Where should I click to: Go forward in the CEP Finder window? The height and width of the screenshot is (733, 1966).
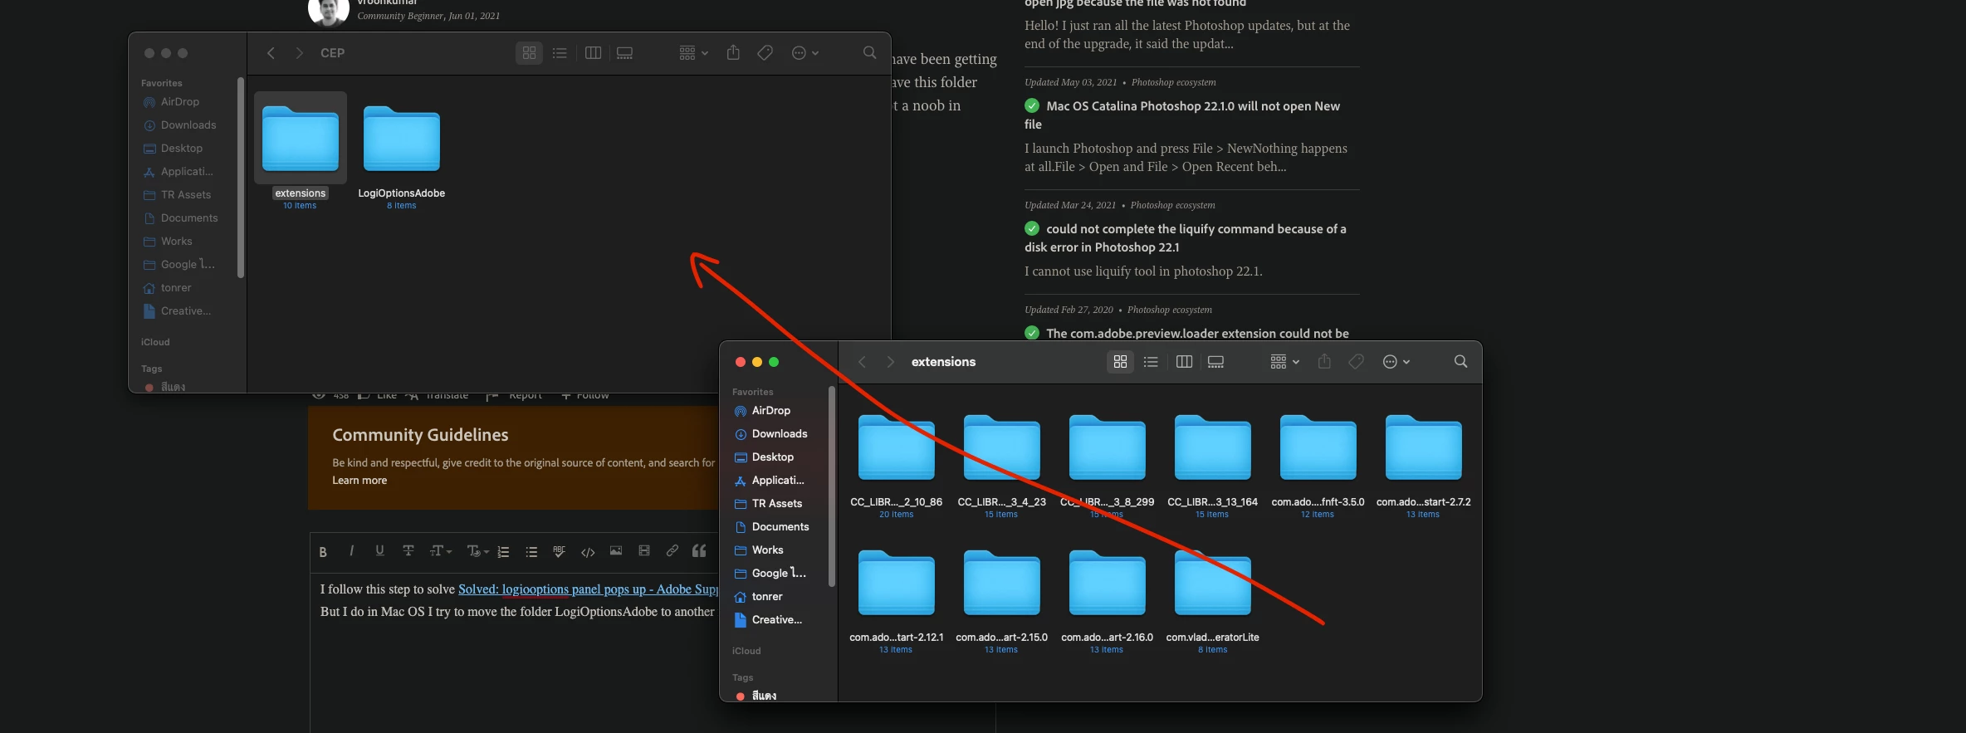pos(299,53)
